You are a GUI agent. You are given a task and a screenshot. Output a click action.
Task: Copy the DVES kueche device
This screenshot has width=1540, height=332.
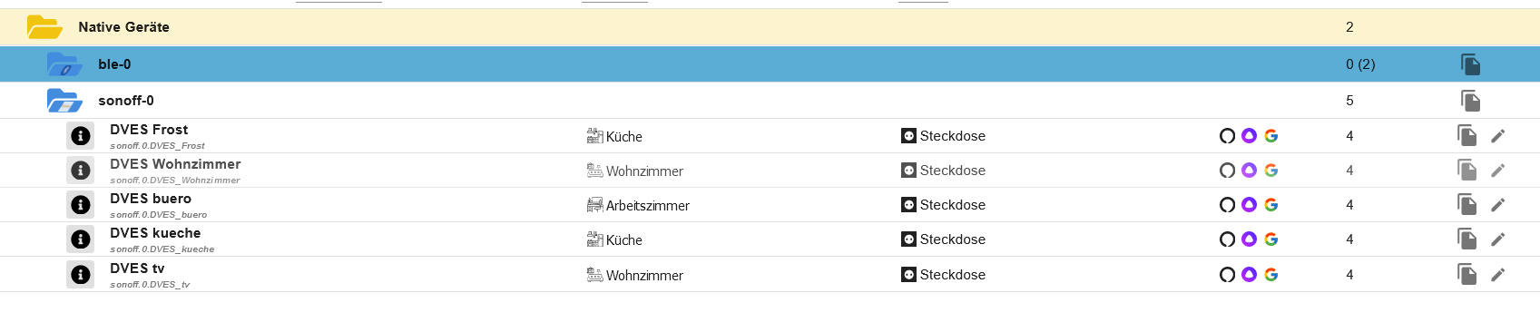[1466, 239]
